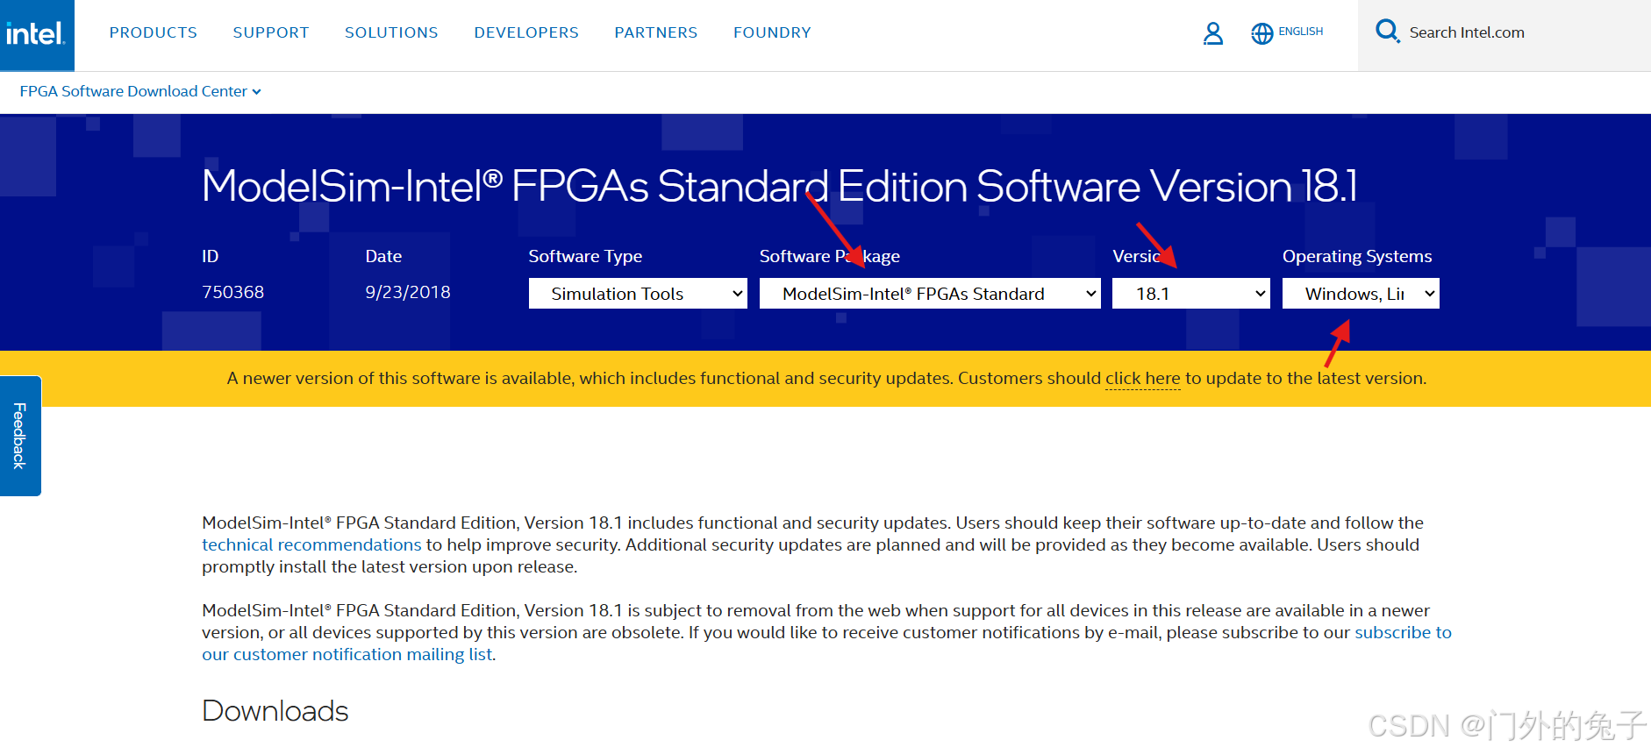Click the Downloads heading

coord(275,711)
